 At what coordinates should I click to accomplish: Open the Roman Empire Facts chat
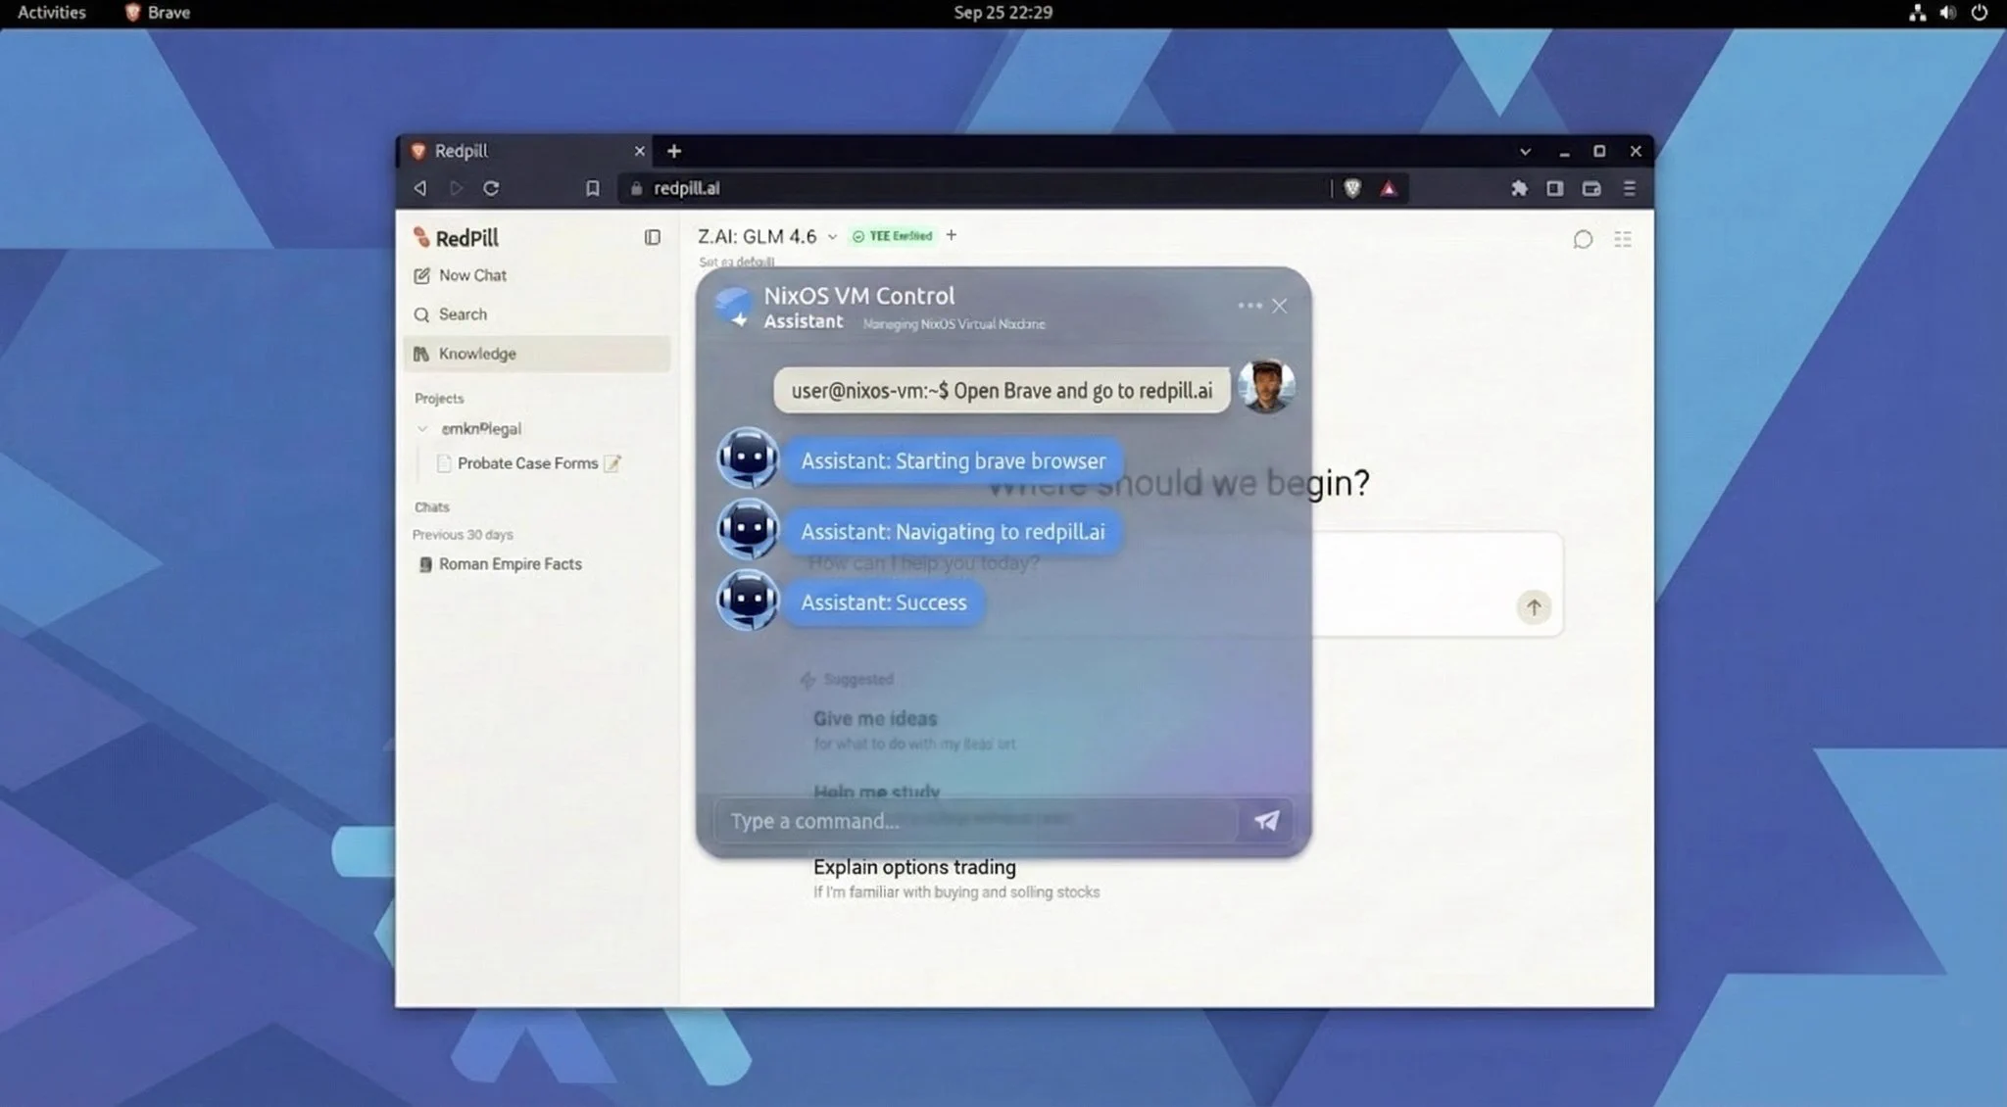click(x=501, y=564)
